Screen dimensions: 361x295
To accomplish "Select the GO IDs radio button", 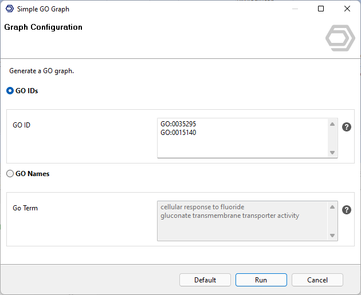I will pyautogui.click(x=10, y=90).
